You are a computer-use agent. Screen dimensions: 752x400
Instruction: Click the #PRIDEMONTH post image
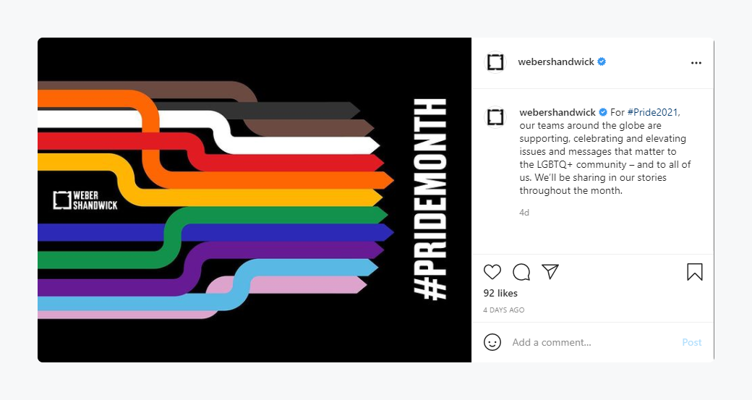(x=255, y=200)
